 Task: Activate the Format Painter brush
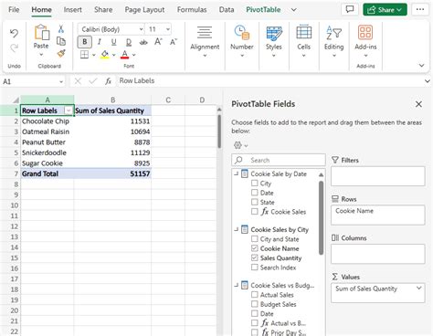61,54
